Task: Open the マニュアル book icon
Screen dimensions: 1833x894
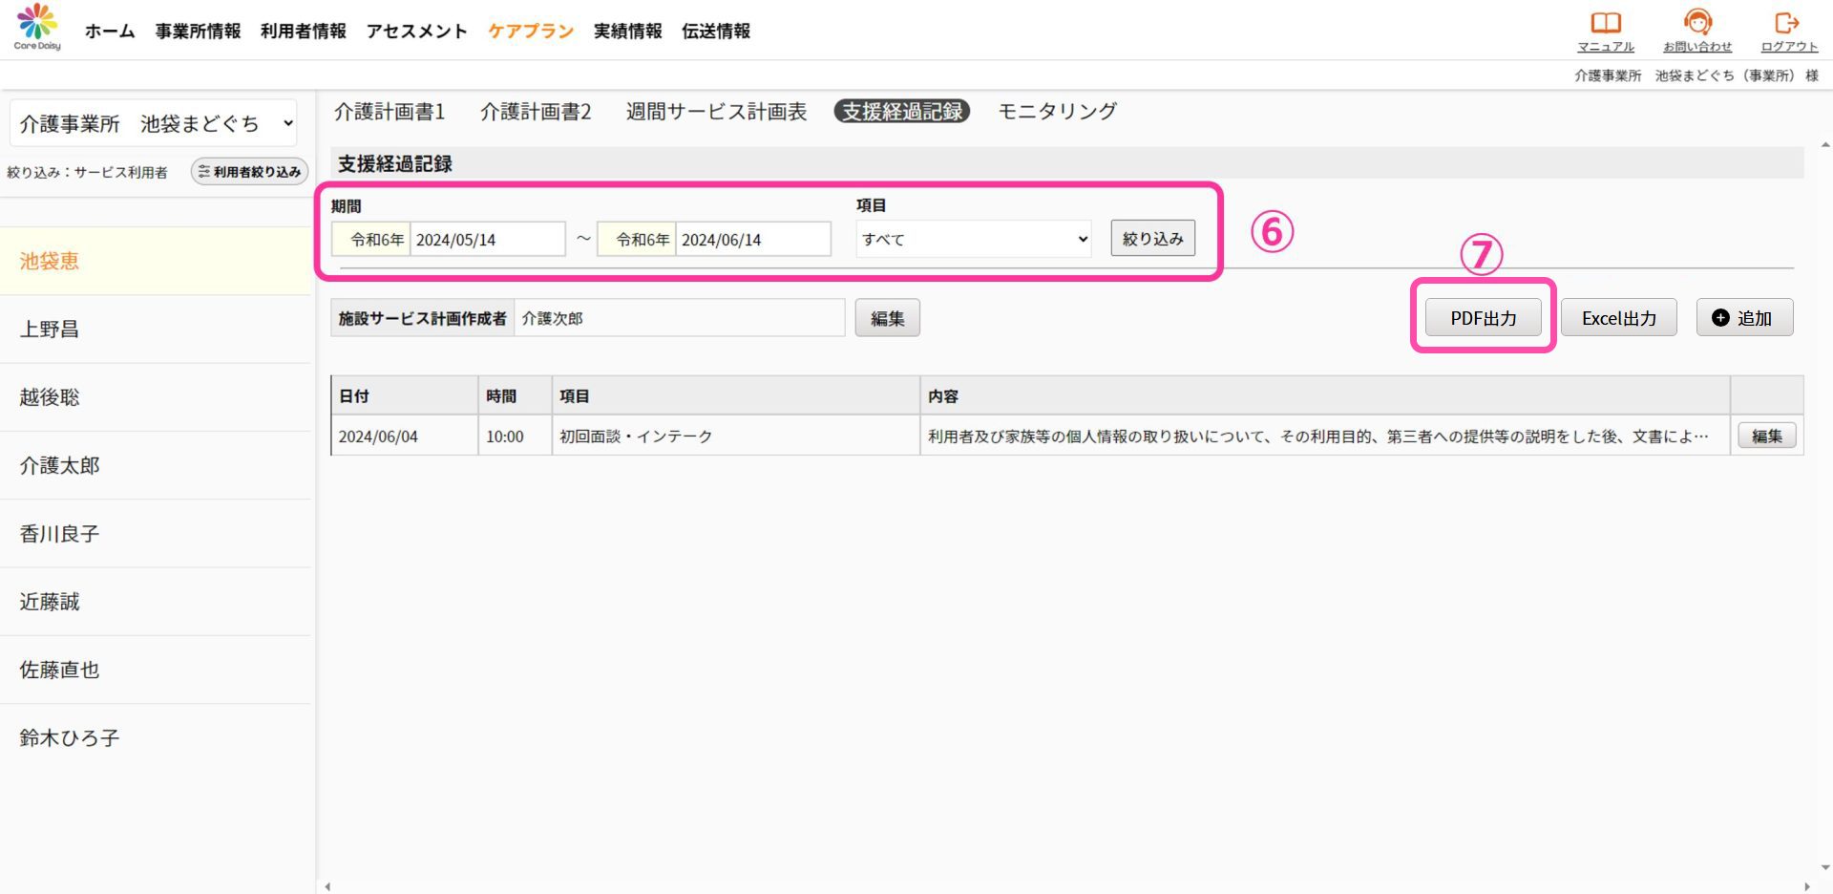Action: coord(1605,23)
